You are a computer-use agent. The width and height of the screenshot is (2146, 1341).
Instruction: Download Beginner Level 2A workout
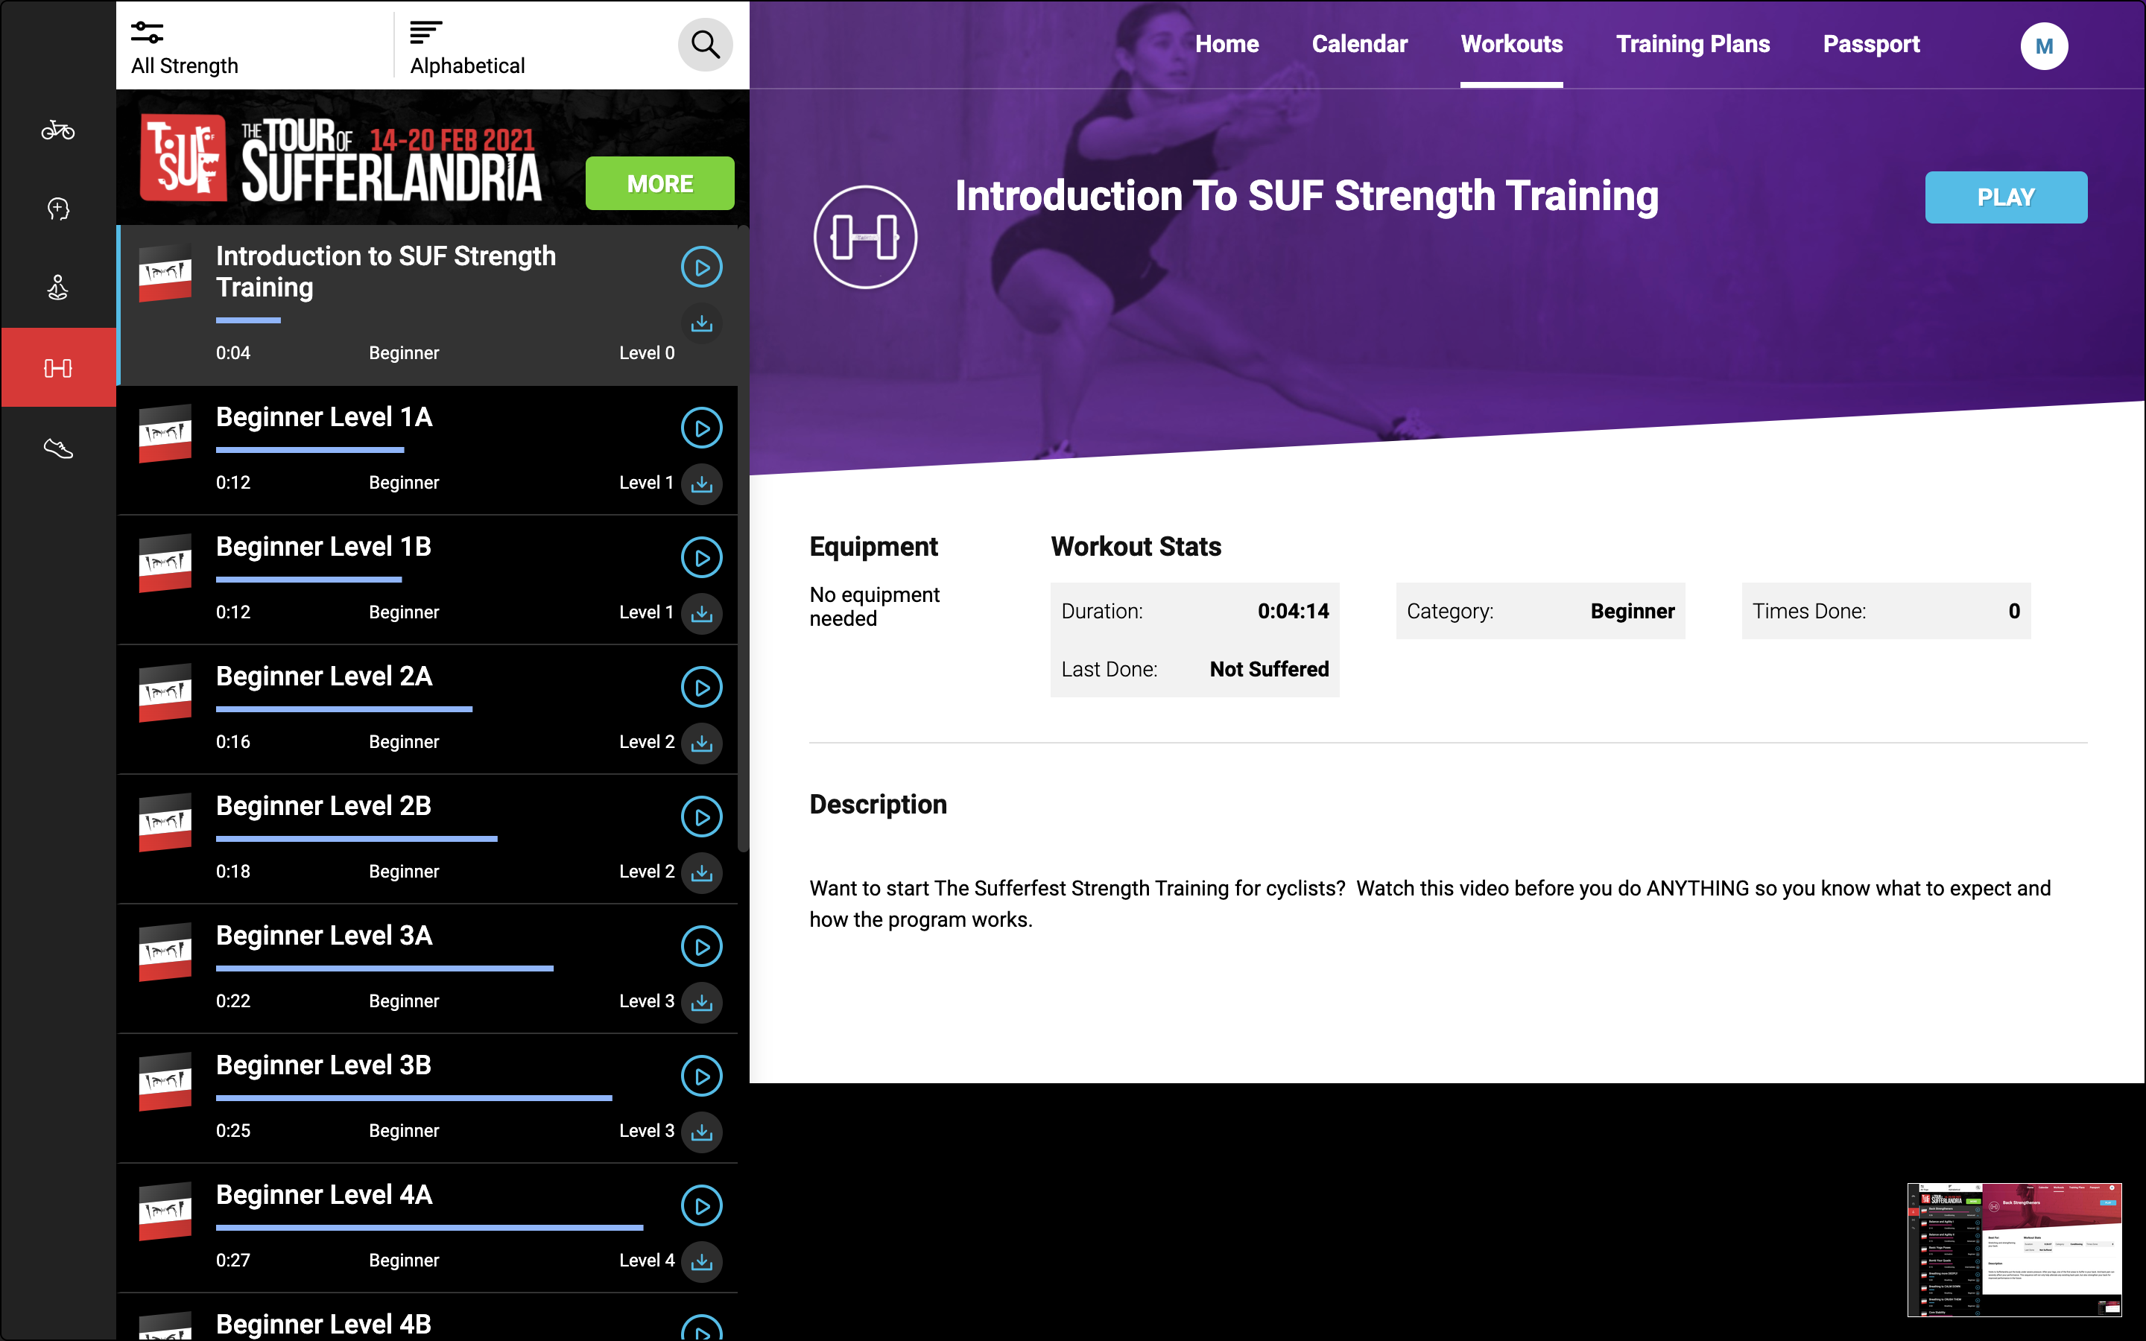click(701, 744)
